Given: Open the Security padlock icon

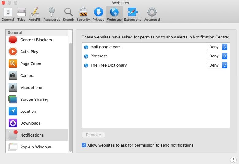Looking at the screenshot, I should click(83, 12).
